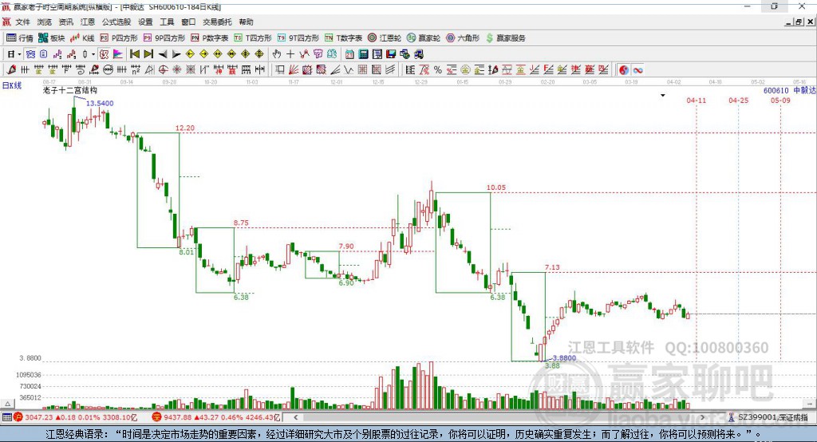Open the P数字表 tool
This screenshot has width=817, height=442.
(x=210, y=38)
